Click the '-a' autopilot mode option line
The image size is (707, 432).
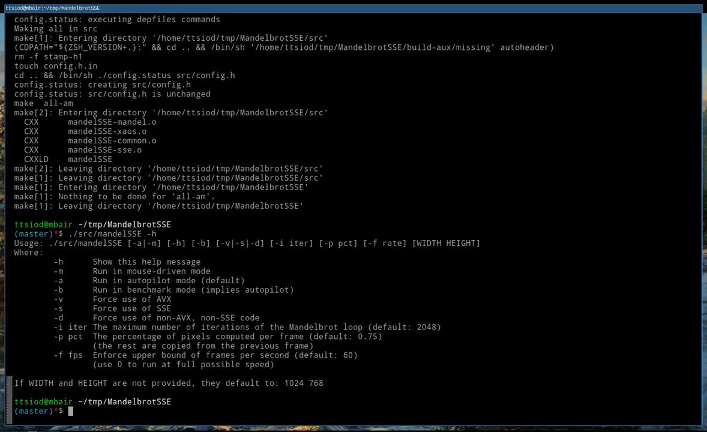[x=149, y=280]
